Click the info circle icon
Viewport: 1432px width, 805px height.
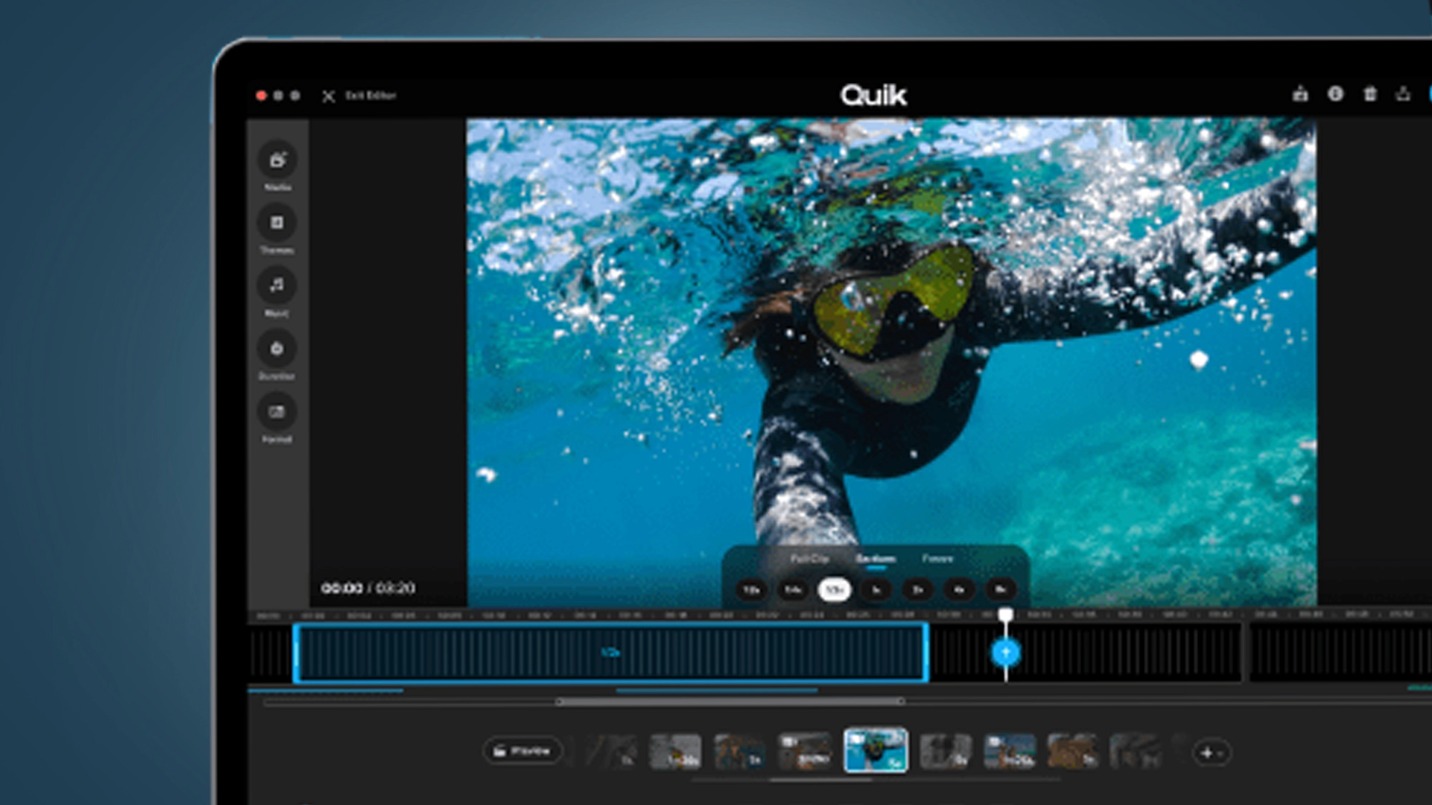(1335, 94)
